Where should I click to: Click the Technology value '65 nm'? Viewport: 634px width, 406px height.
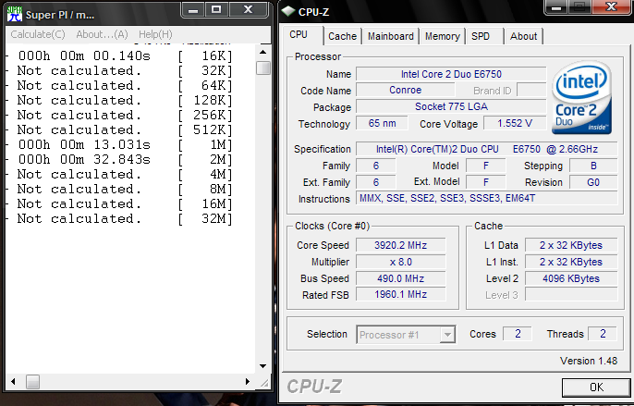point(382,123)
